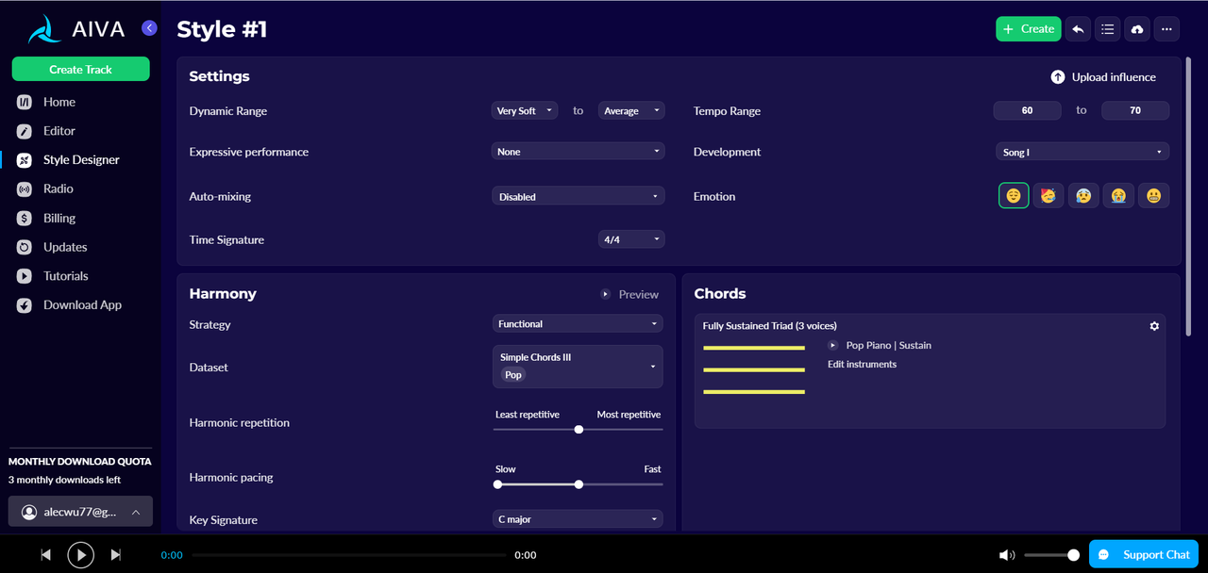The height and width of the screenshot is (573, 1208).
Task: Click the Style #1 title
Action: click(222, 29)
